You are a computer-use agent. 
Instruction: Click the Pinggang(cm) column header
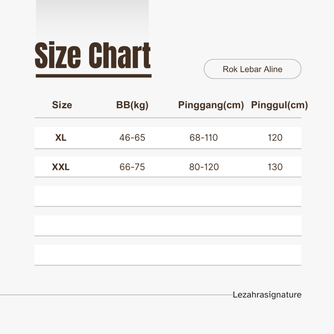211,105
